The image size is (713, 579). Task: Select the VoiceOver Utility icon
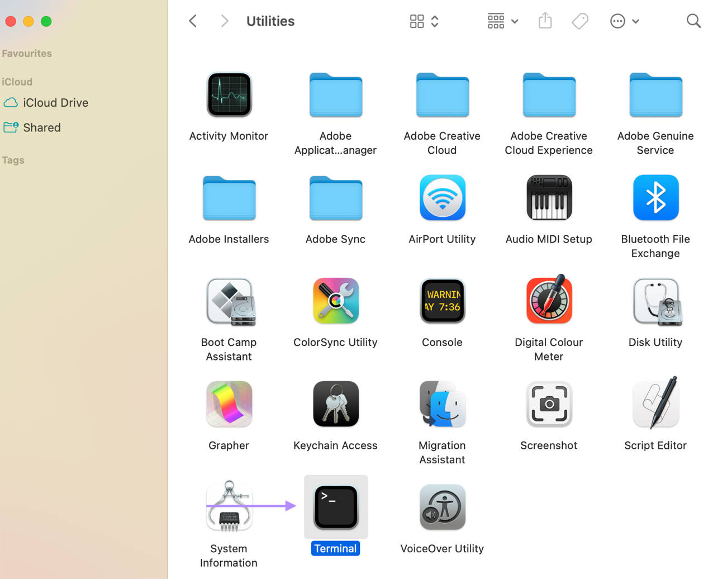(443, 507)
